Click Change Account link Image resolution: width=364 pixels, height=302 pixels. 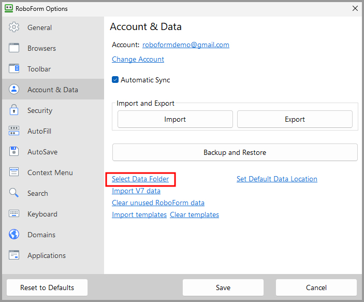[138, 59]
